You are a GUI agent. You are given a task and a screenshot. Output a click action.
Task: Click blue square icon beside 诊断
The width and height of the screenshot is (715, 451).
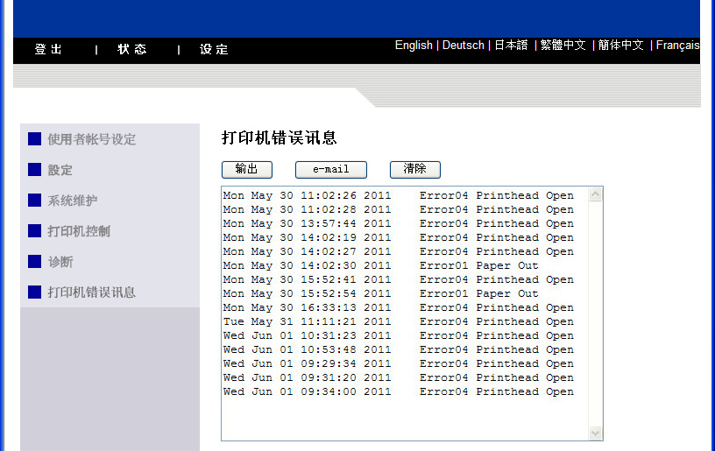(35, 262)
